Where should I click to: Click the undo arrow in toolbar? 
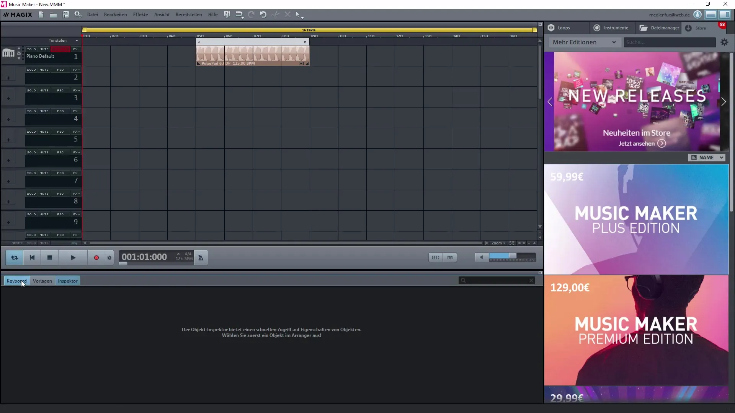263,15
